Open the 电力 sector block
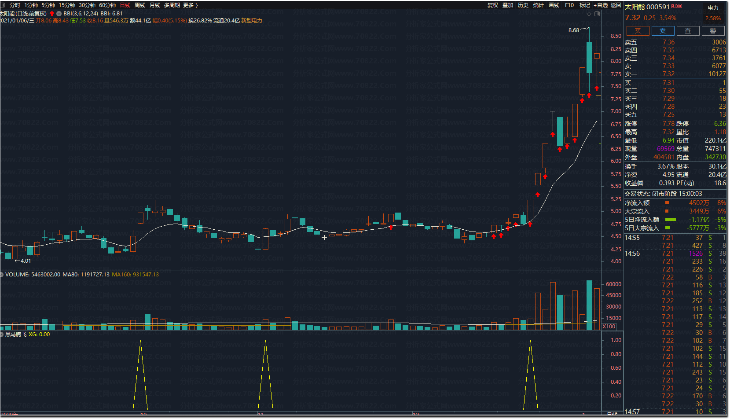This screenshot has width=730, height=419. [713, 8]
